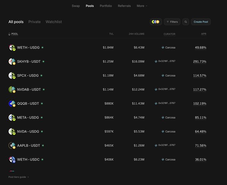Click the SKHYB - USDT pool token icon
The height and width of the screenshot is (185, 227).
click(12, 62)
